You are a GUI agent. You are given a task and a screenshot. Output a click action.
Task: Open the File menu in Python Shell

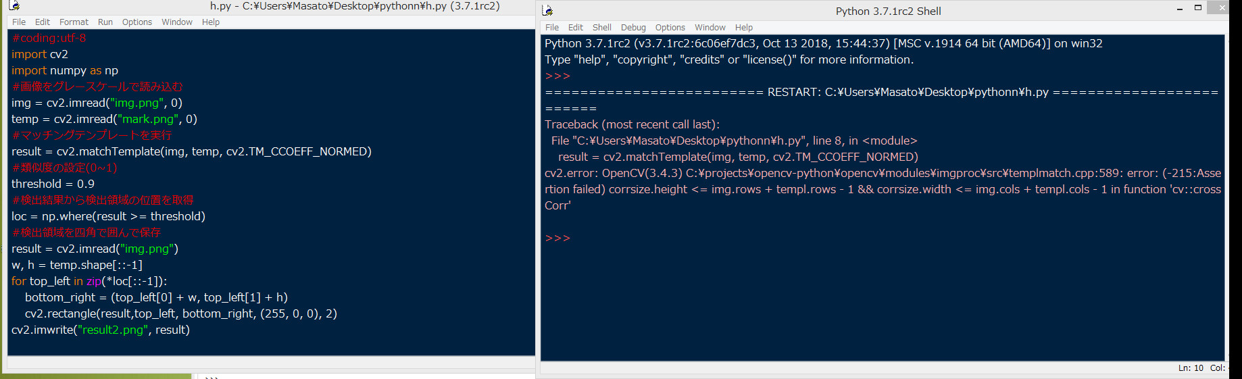pyautogui.click(x=552, y=28)
